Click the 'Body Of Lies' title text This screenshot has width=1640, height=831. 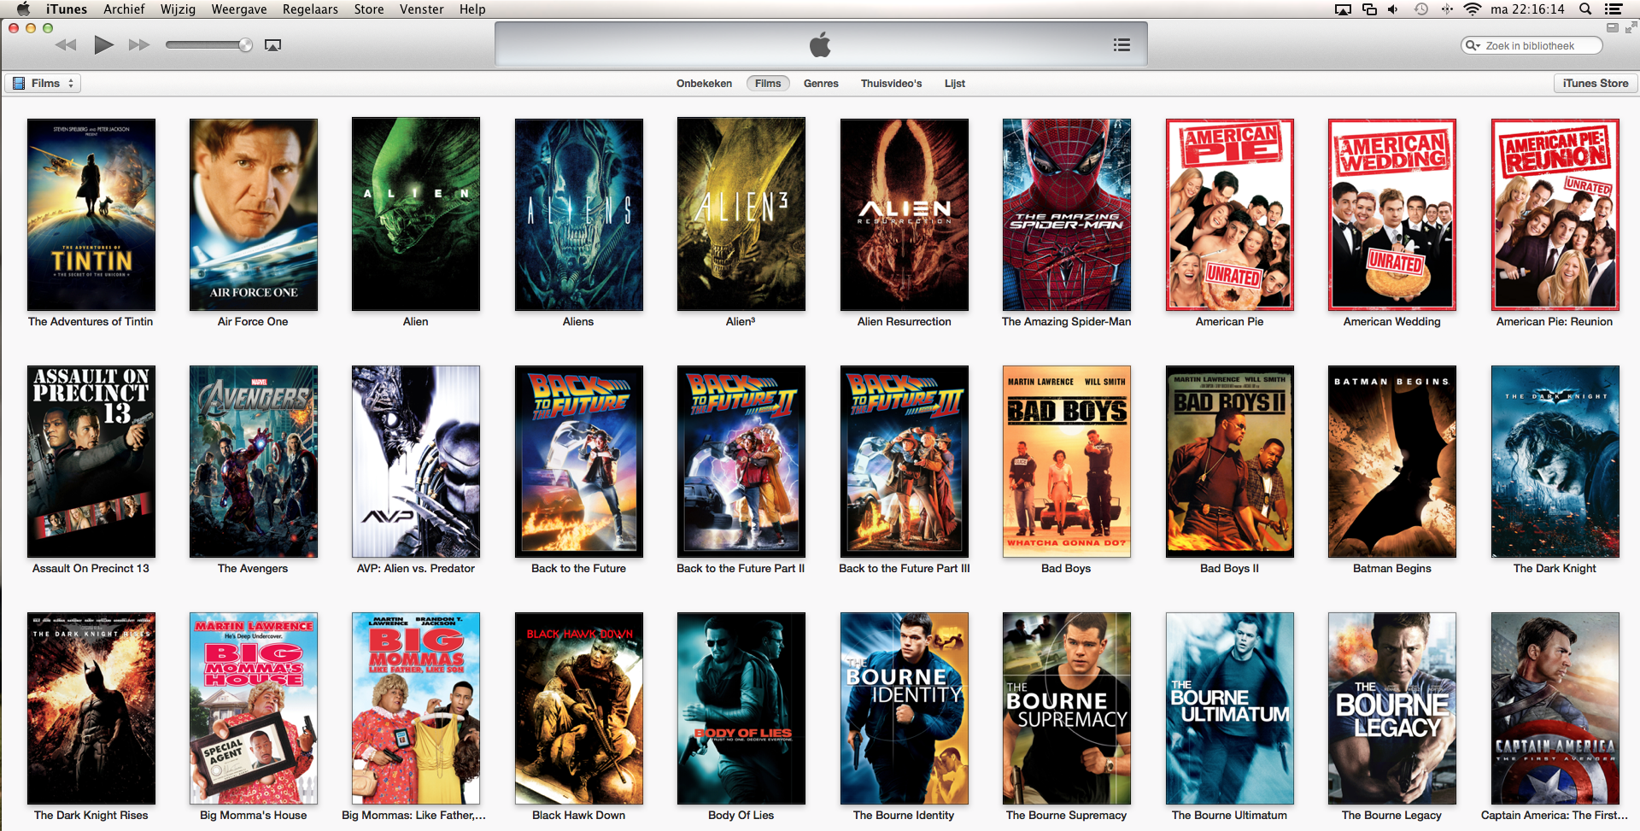(x=741, y=816)
